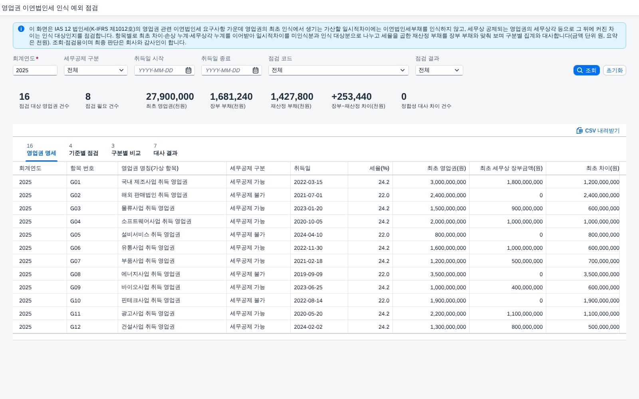Open calendar picker for 취득일 시작
The height and width of the screenshot is (399, 639).
(x=189, y=70)
